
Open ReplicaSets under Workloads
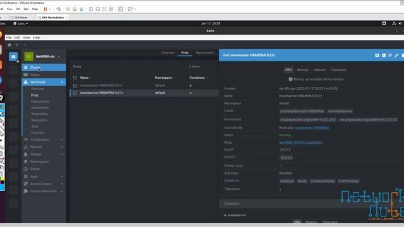pos(39,120)
